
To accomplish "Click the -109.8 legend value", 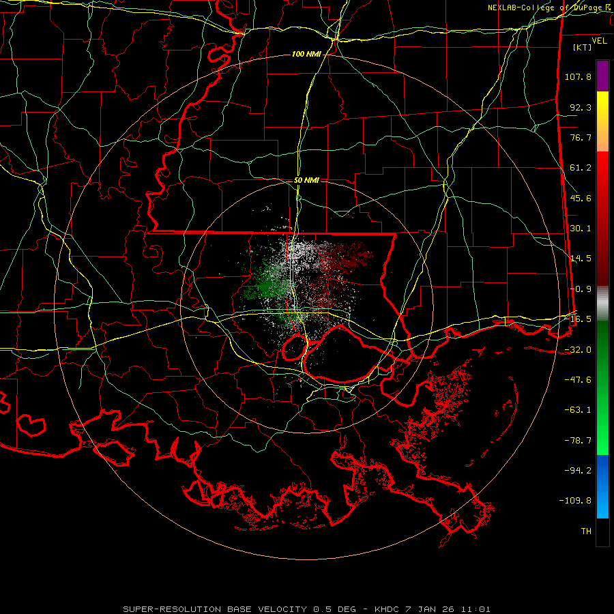I will click(x=575, y=501).
